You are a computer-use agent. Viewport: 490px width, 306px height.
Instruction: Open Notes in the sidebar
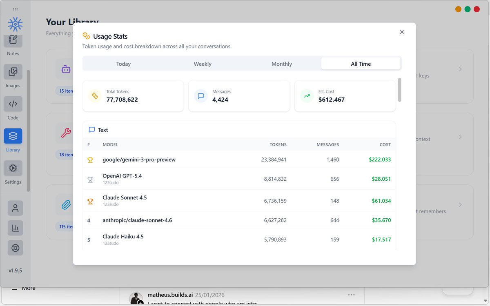click(13, 40)
